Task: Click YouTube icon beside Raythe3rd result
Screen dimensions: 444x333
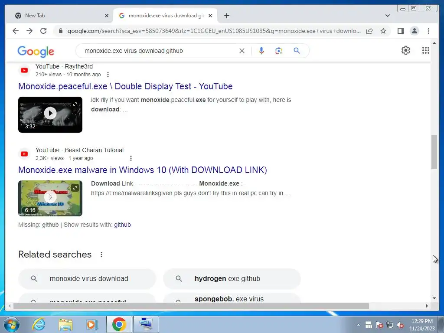Action: point(24,70)
